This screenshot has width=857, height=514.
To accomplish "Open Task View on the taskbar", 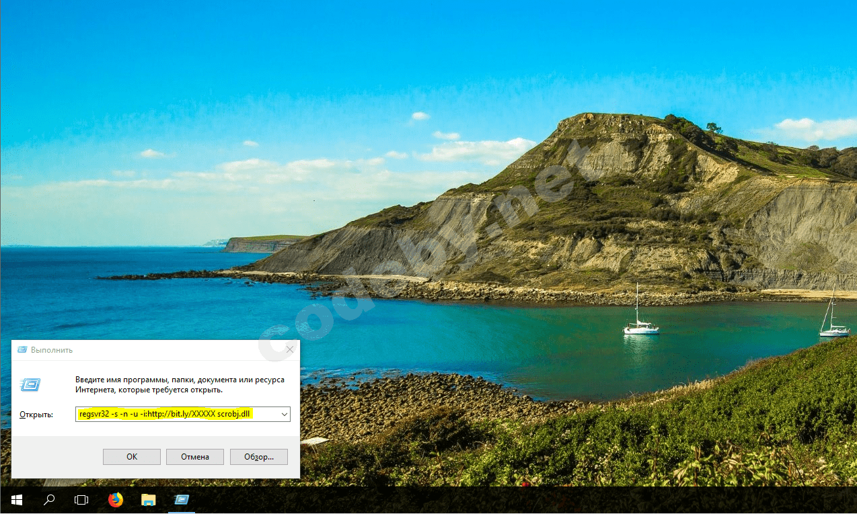I will coord(81,500).
